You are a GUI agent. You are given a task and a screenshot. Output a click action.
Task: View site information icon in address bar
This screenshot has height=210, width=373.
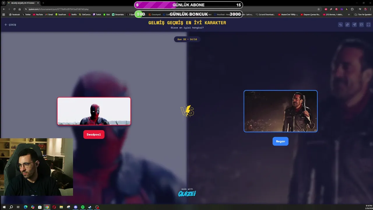[26, 9]
